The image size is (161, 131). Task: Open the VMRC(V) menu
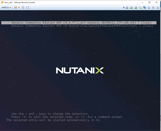pos(6,7)
